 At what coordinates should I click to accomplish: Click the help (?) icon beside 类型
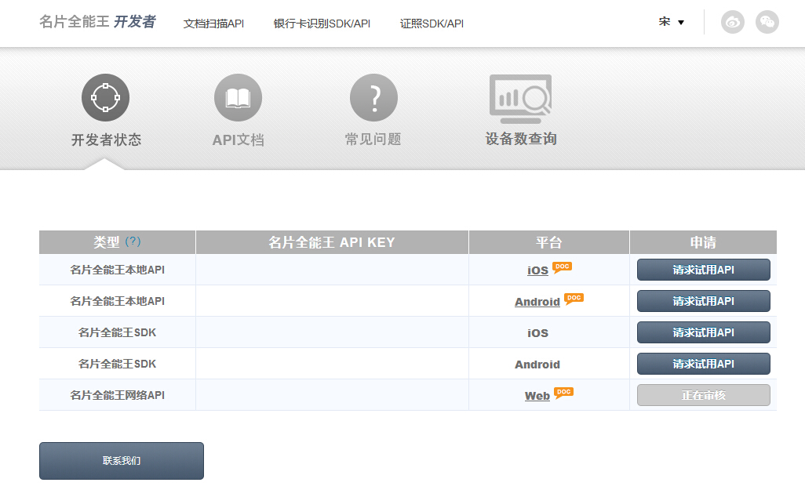(133, 241)
